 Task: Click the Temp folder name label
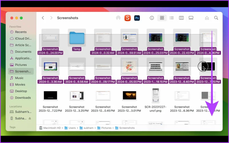pyautogui.click(x=77, y=49)
